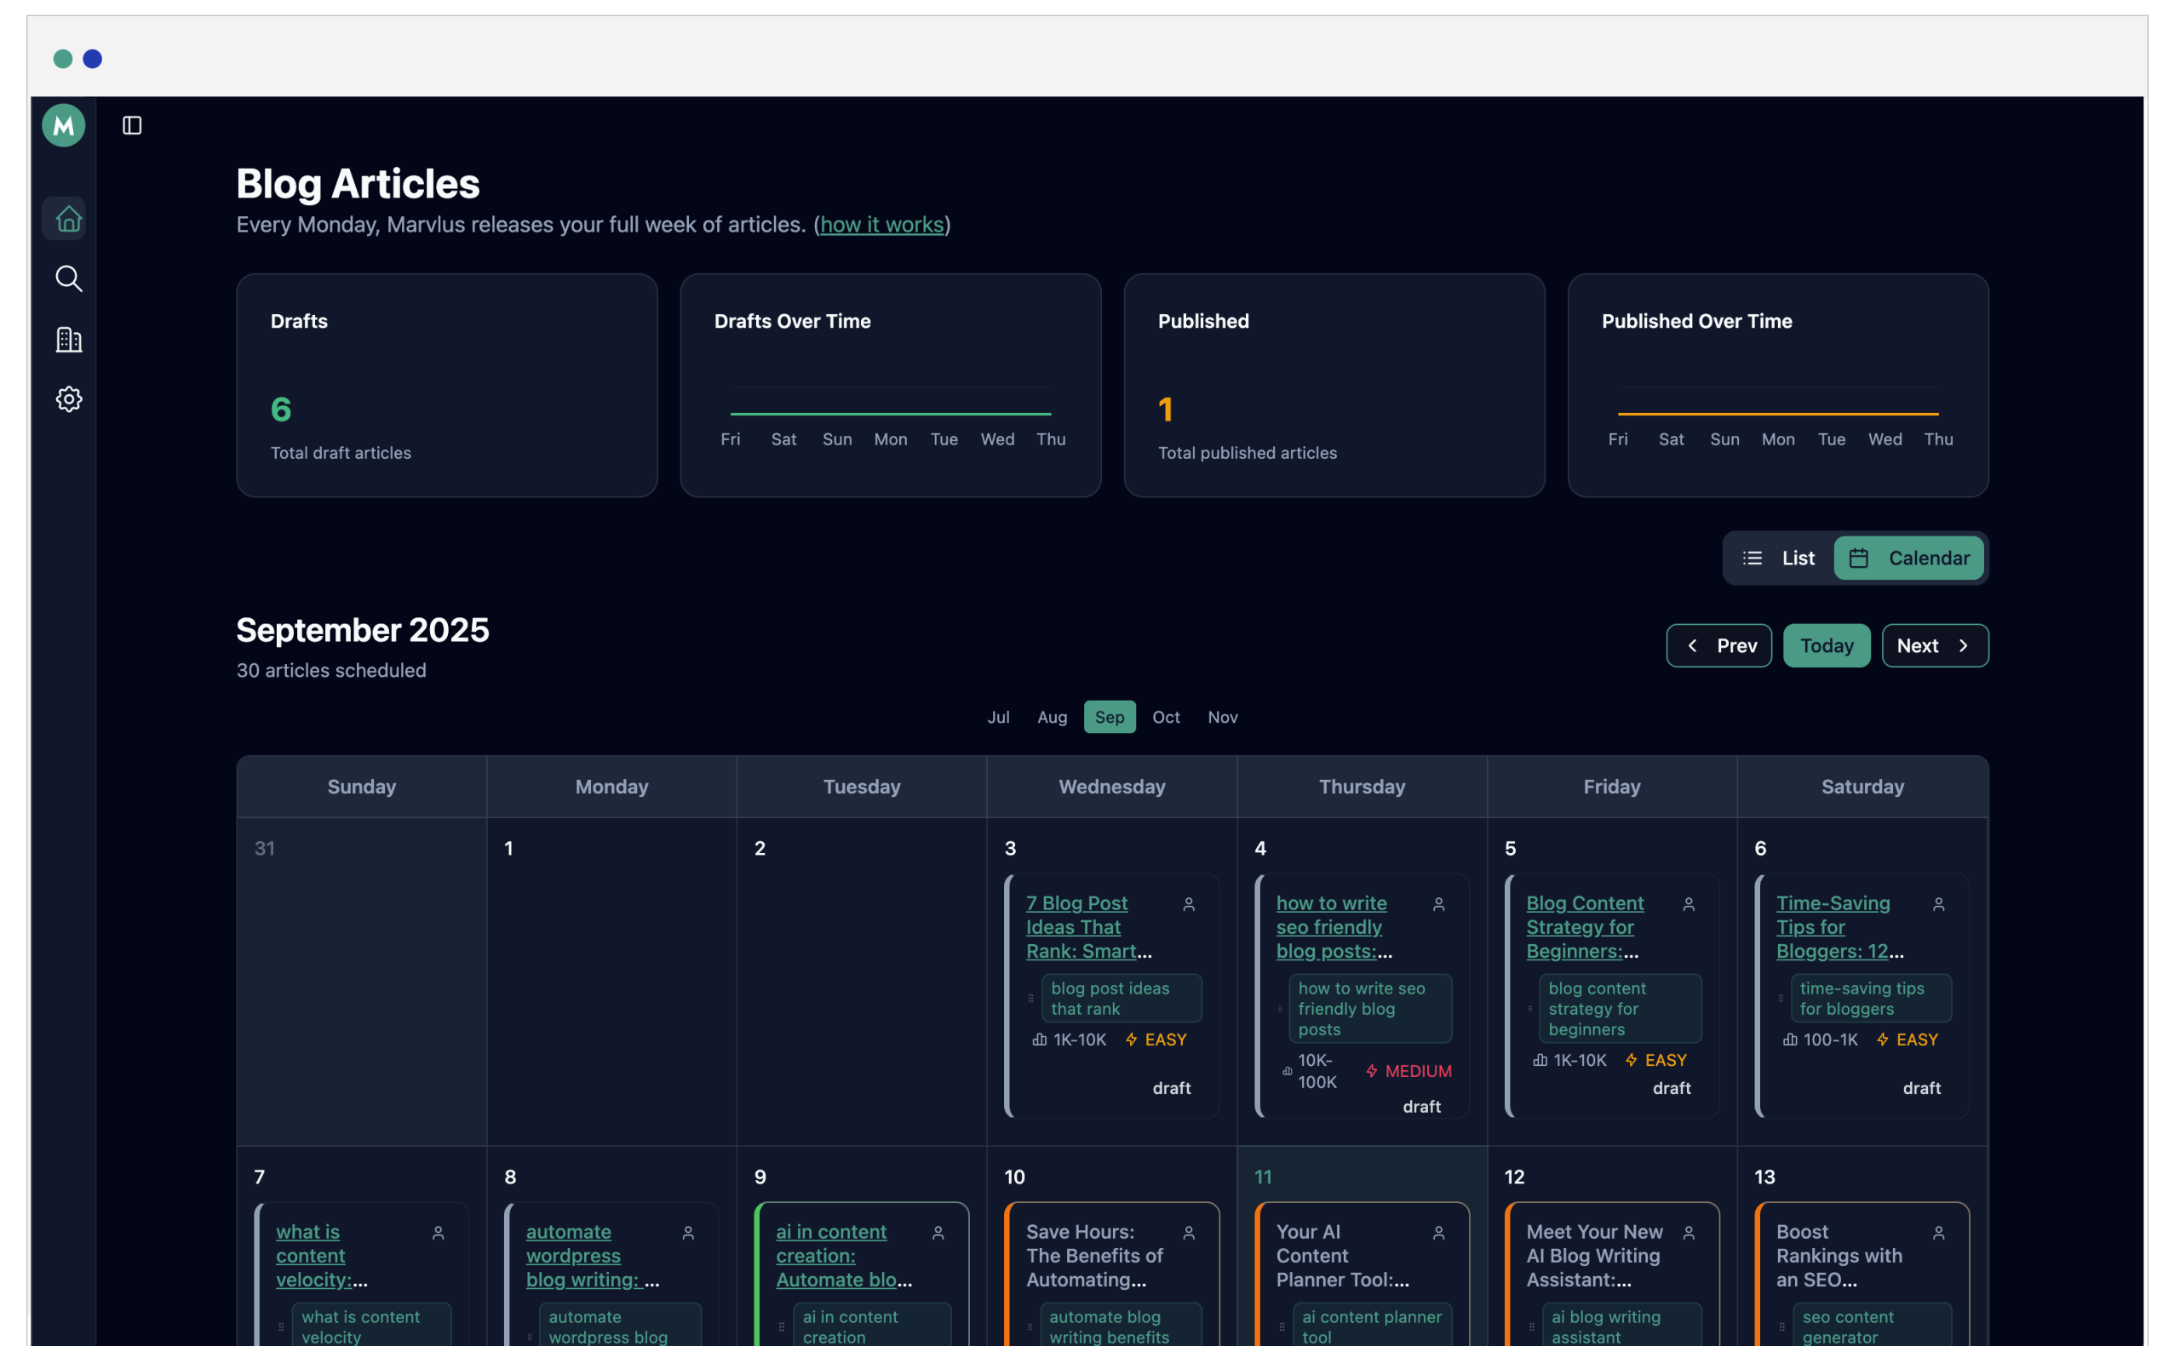The image size is (2180, 1346).
Task: Toggle the sidebar panel icon
Action: pyautogui.click(x=132, y=125)
